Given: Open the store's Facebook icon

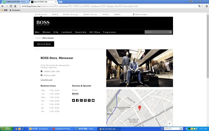Looking at the screenshot, I should (78, 100).
